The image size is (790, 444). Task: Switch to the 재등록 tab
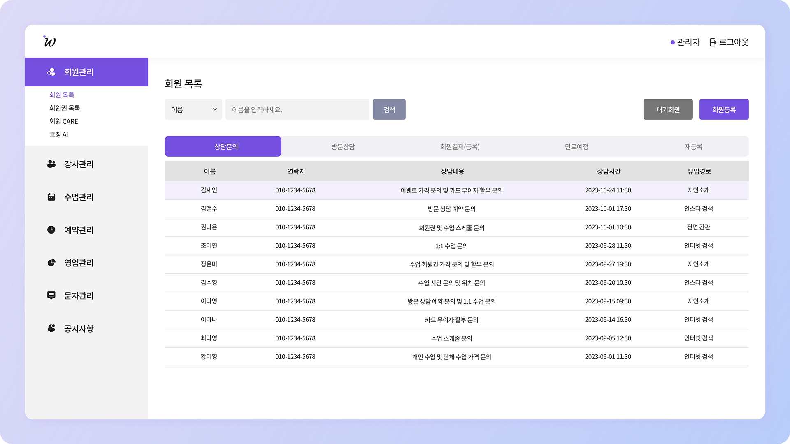(x=693, y=146)
